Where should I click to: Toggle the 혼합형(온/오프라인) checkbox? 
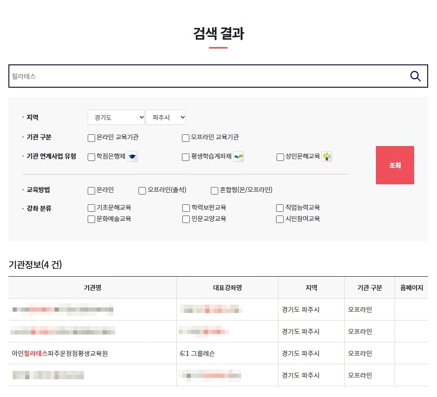[x=215, y=190]
